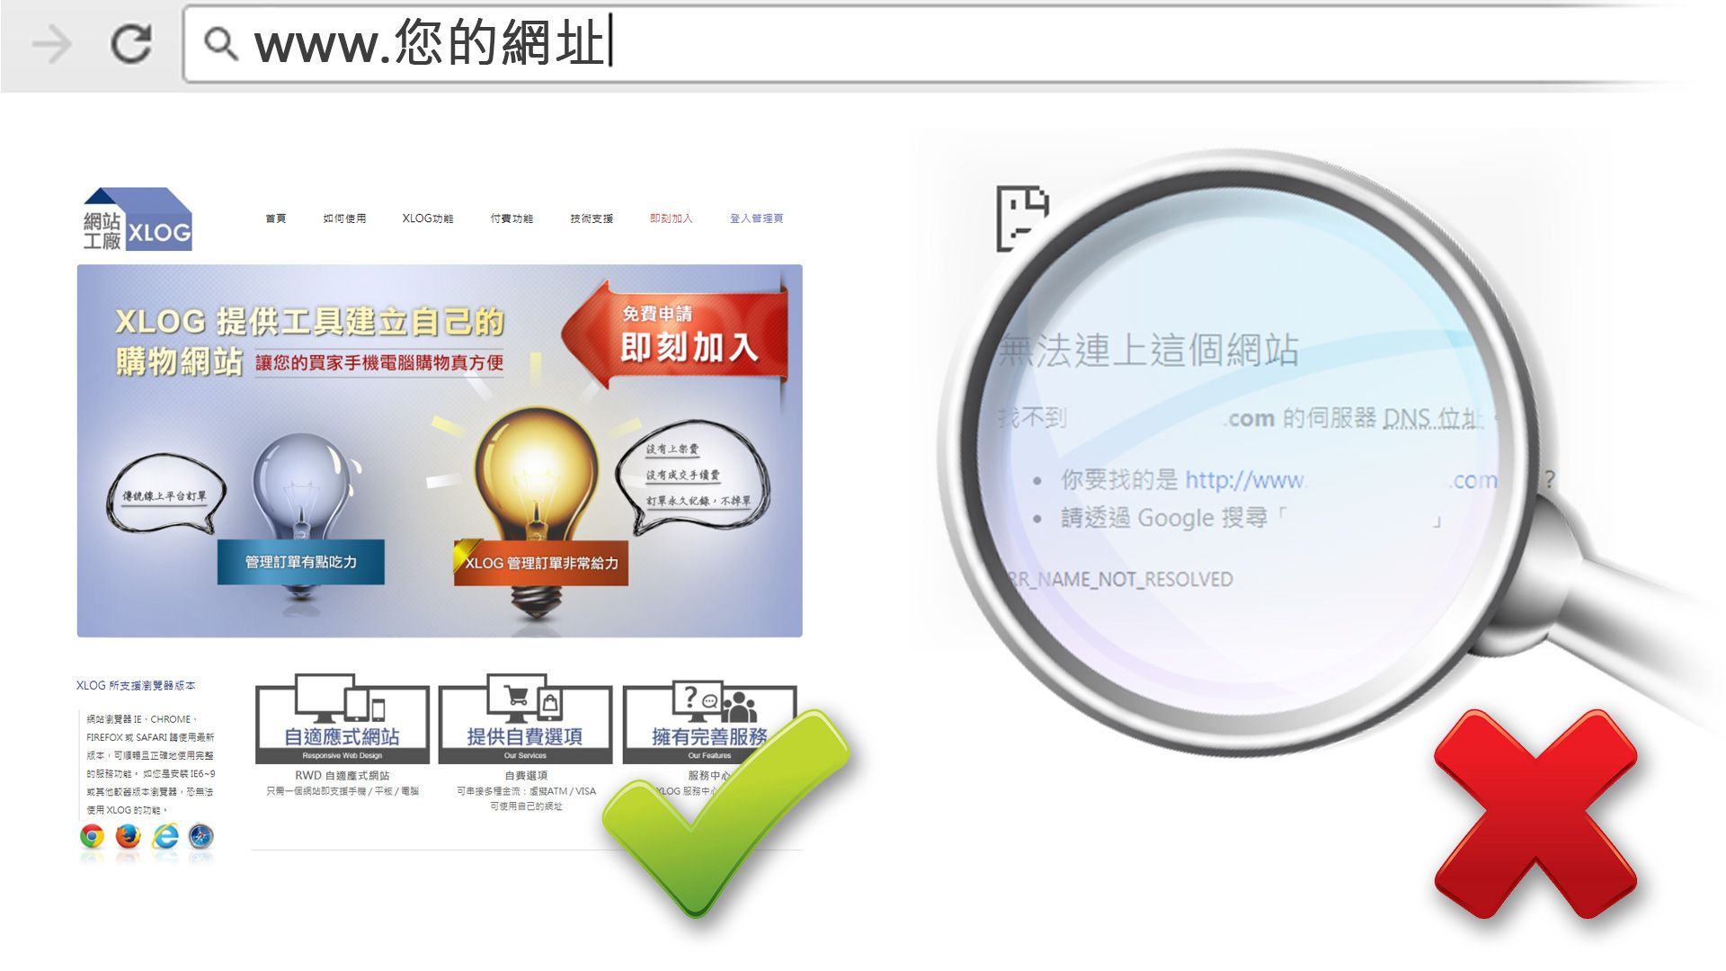Click the 登入管理頁 link

(x=756, y=218)
